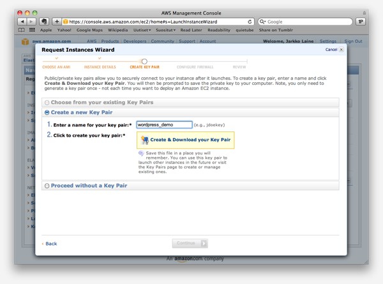Go to Choose an AMI step

tap(56, 67)
